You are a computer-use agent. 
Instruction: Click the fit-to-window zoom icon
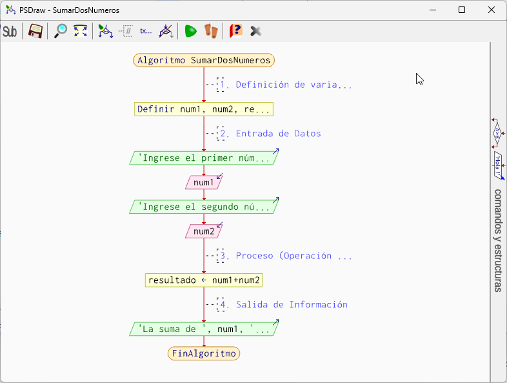point(80,31)
